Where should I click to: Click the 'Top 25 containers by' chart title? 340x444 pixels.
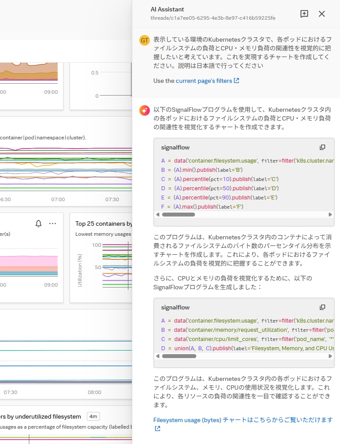click(103, 224)
